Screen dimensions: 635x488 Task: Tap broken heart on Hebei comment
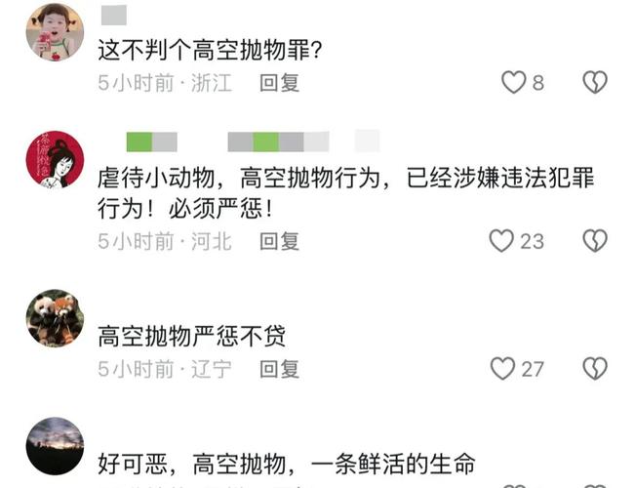pos(595,241)
